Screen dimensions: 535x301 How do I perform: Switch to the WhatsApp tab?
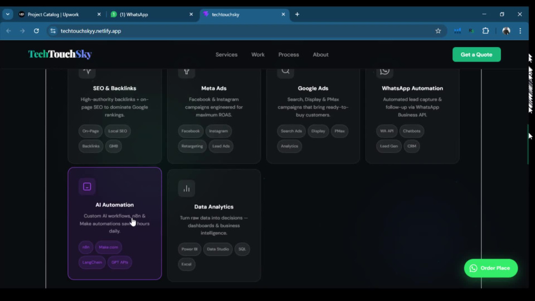click(x=152, y=14)
